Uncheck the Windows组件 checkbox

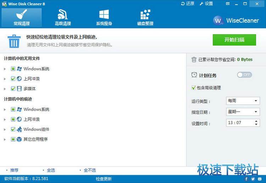[13, 129]
